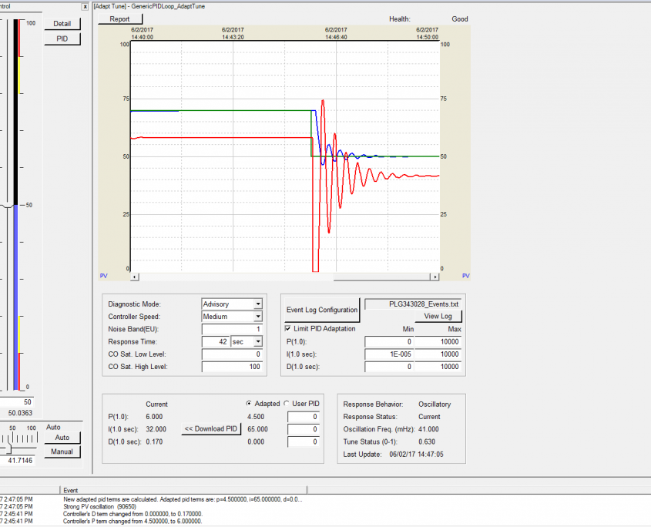Toggle the Limit PID Adaptation checkbox
651x527 pixels.
pyautogui.click(x=287, y=329)
